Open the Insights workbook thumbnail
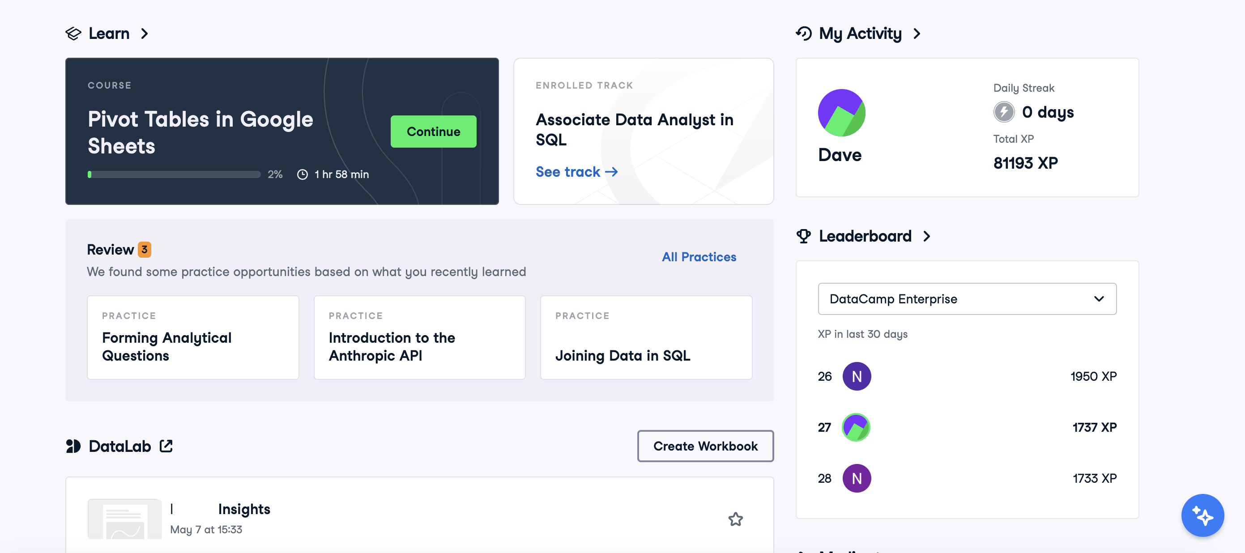The width and height of the screenshot is (1245, 553). coord(125,519)
